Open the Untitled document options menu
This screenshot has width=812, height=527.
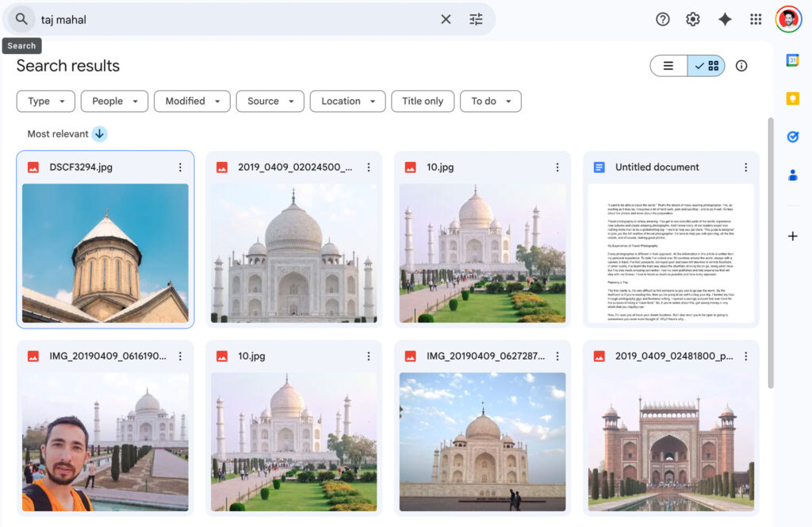tap(745, 167)
